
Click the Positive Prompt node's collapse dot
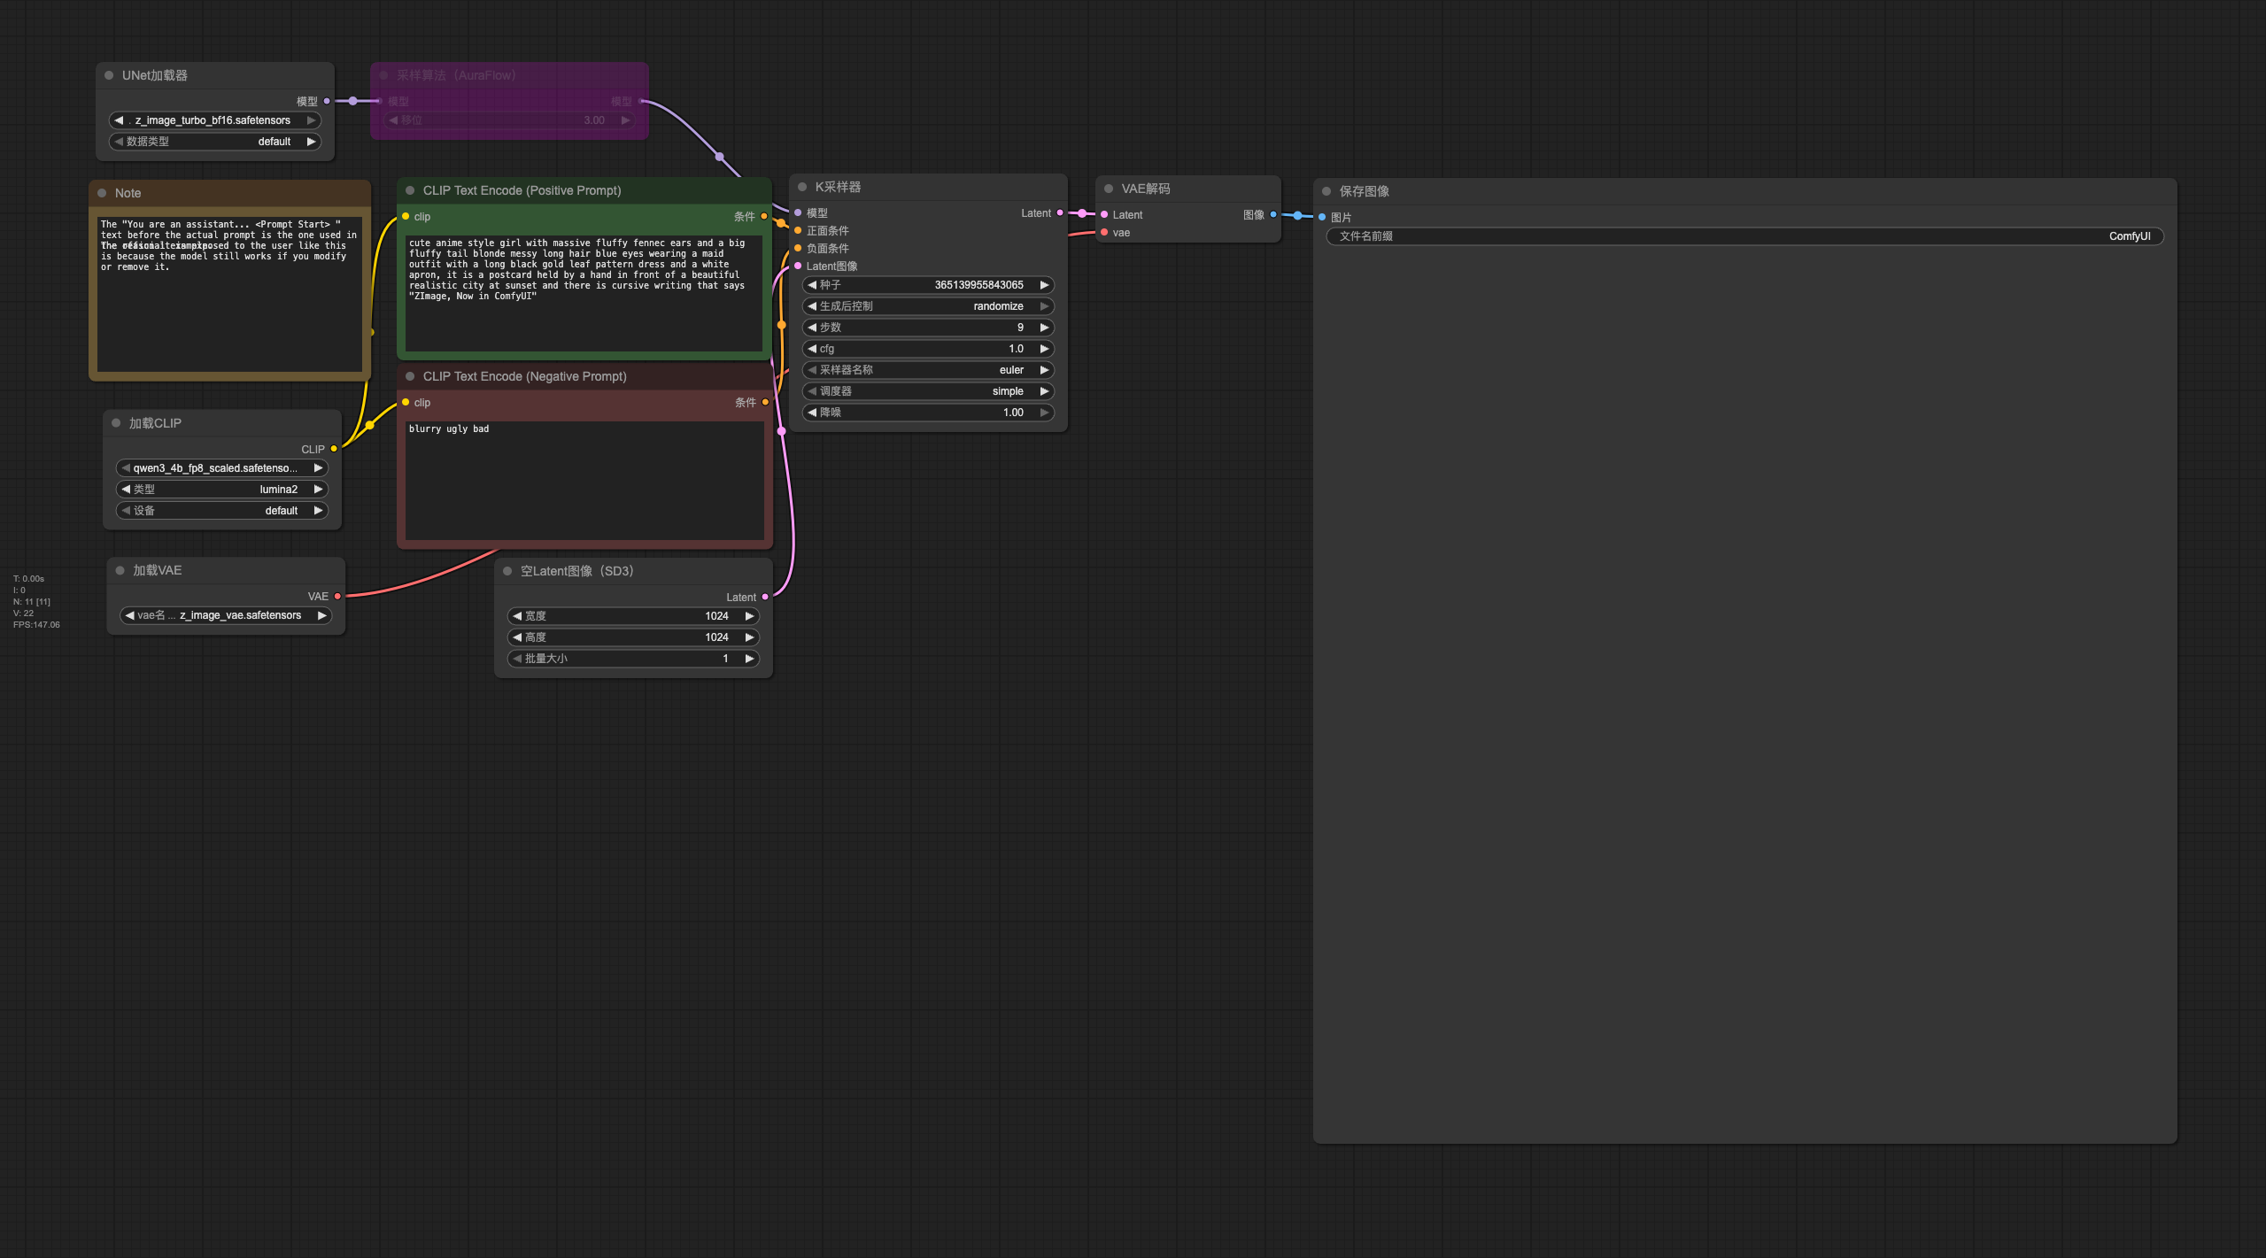pos(410,190)
